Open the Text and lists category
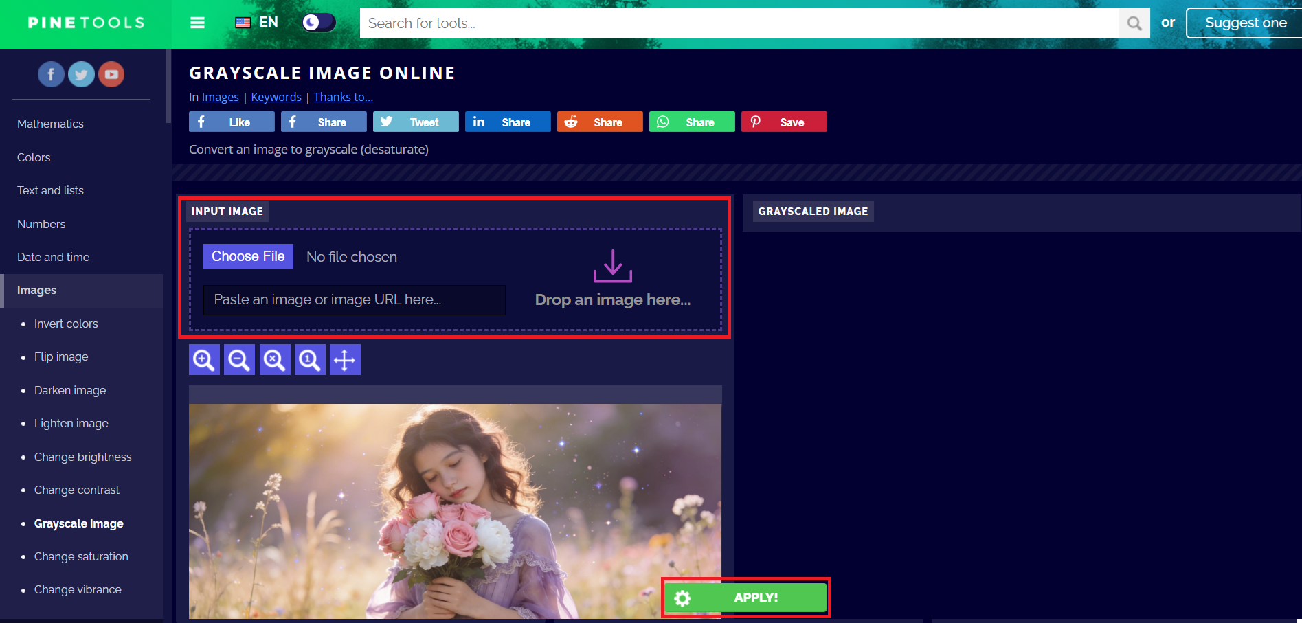1302x623 pixels. tap(50, 190)
